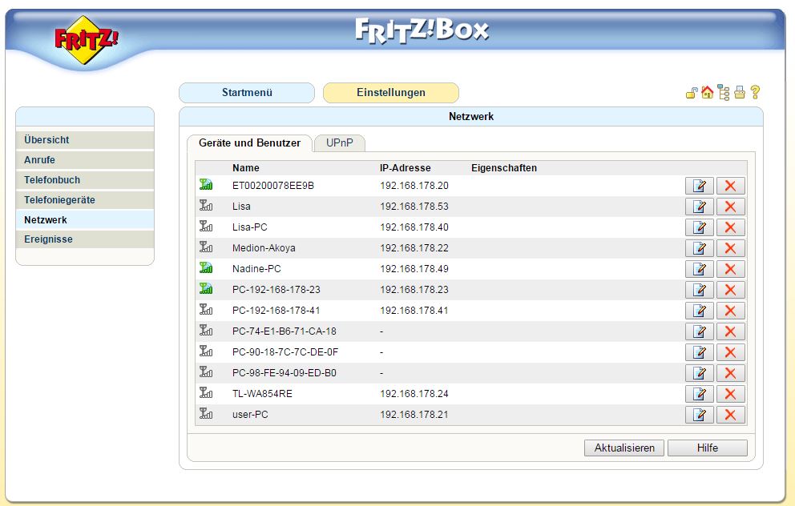This screenshot has height=506, width=795.
Task: Delete the PC-98-FE-94-09-ED-B0 entry
Action: pos(730,373)
